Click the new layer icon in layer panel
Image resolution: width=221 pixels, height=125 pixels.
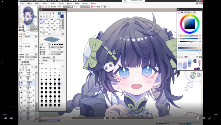(20, 68)
